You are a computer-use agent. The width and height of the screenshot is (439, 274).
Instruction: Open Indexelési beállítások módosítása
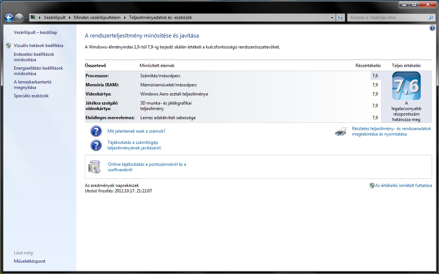tap(34, 57)
